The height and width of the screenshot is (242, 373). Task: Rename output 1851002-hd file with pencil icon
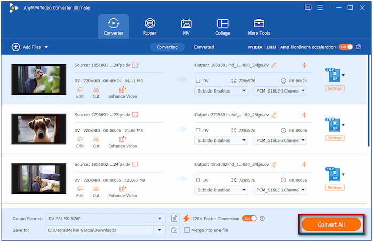pos(274,164)
